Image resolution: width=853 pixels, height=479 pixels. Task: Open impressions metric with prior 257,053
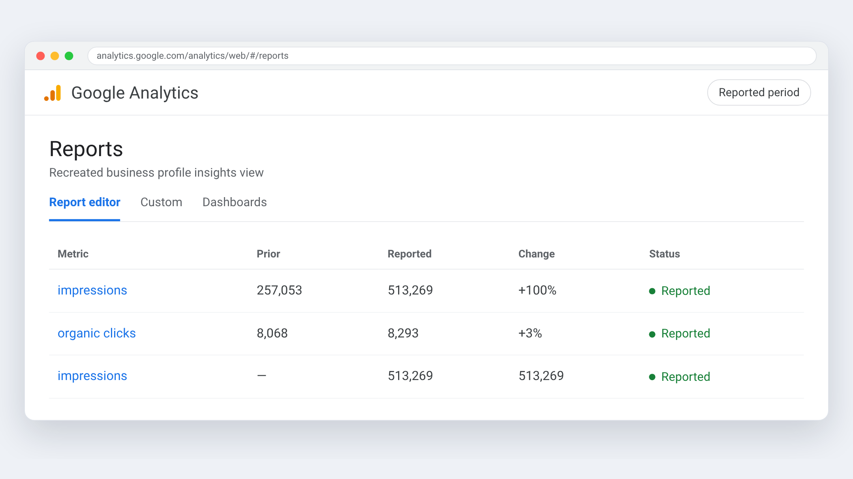click(92, 291)
